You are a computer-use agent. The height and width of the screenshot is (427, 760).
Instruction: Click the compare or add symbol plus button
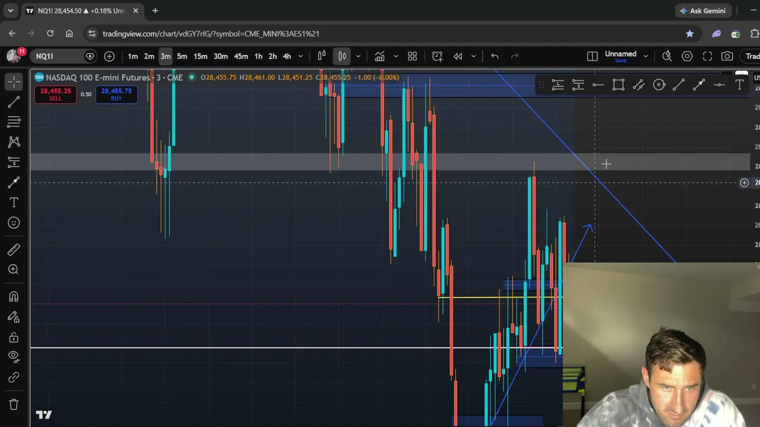tap(109, 56)
